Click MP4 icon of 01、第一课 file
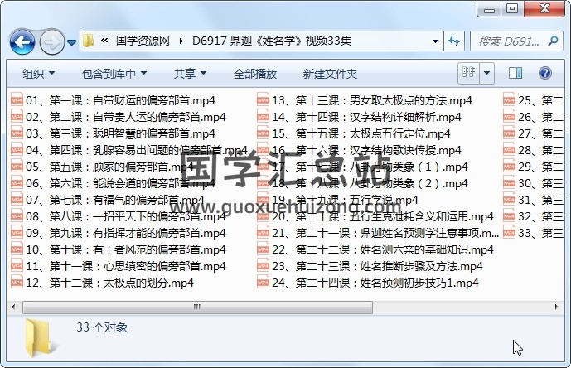The height and width of the screenshot is (368, 571). pyautogui.click(x=17, y=99)
